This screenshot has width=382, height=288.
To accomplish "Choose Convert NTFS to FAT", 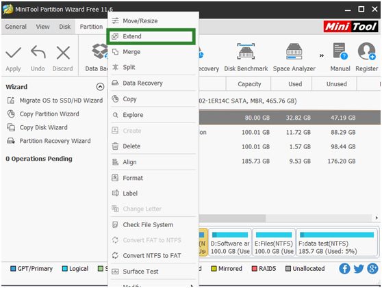I will tap(153, 256).
